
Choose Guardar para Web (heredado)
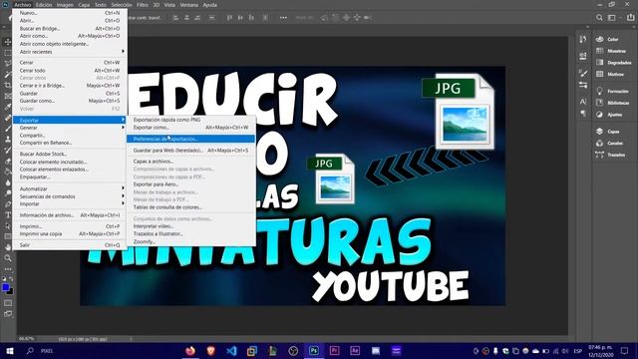(x=190, y=151)
